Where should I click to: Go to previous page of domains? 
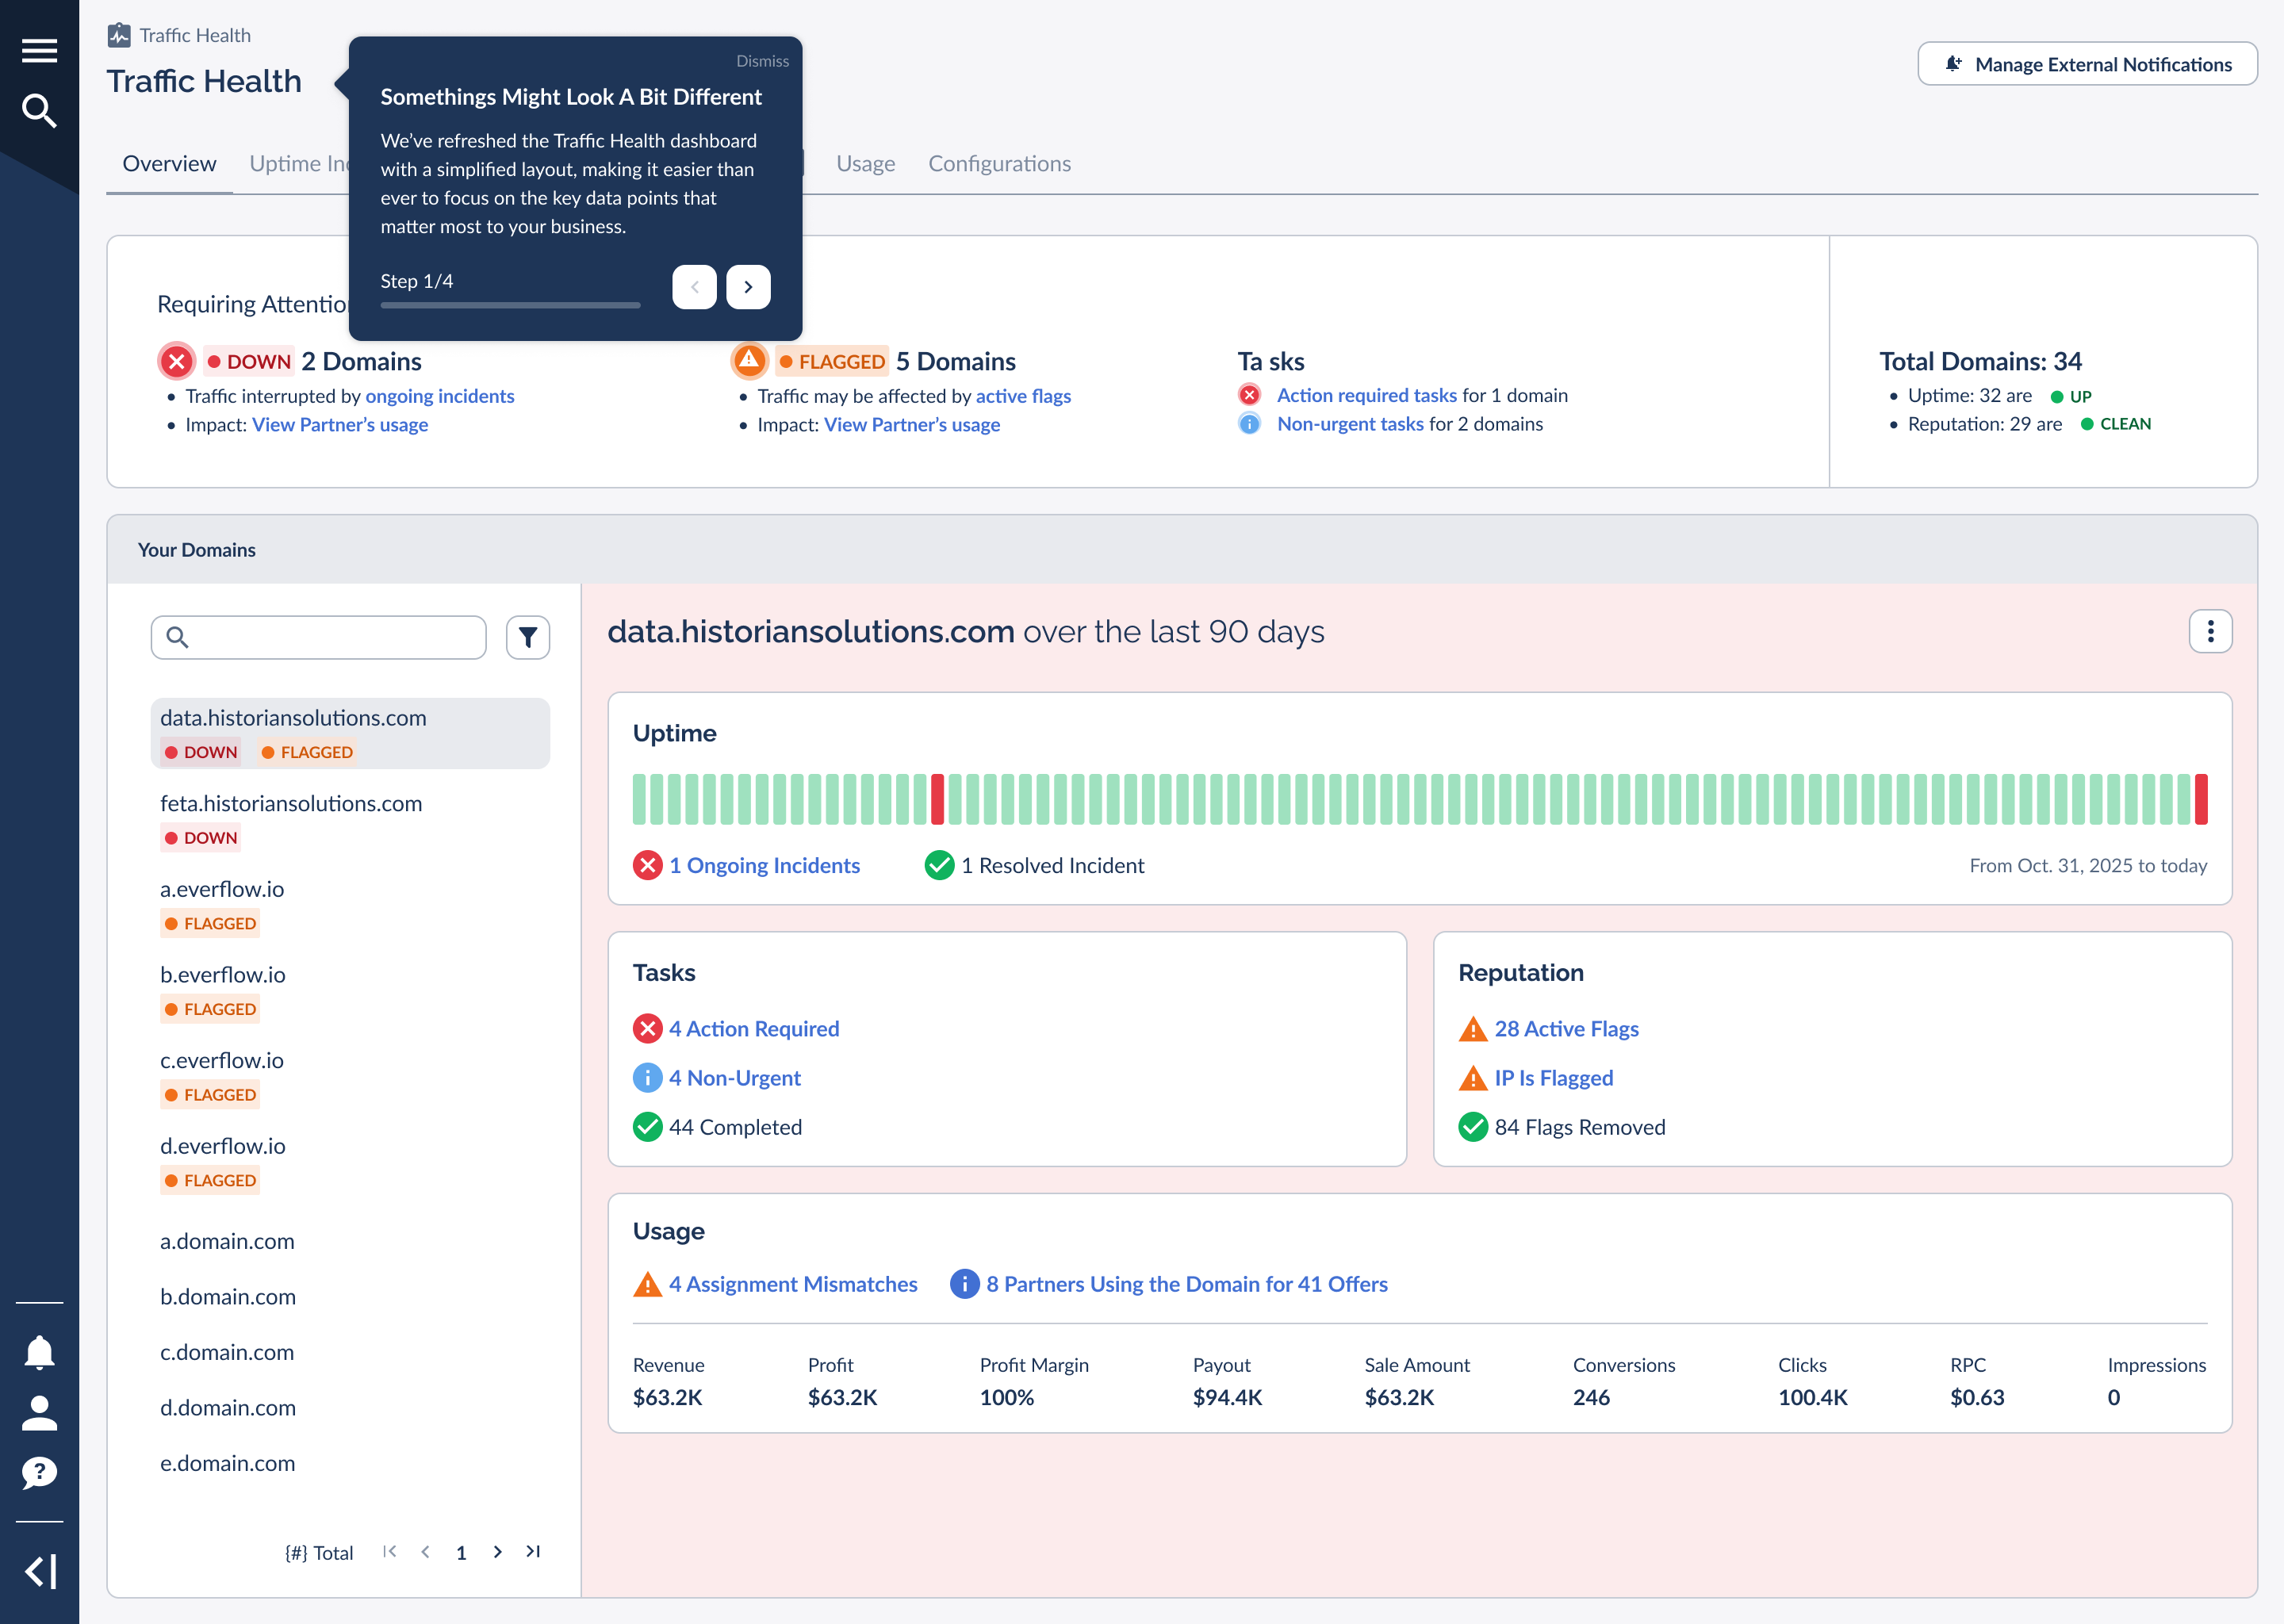tap(426, 1552)
